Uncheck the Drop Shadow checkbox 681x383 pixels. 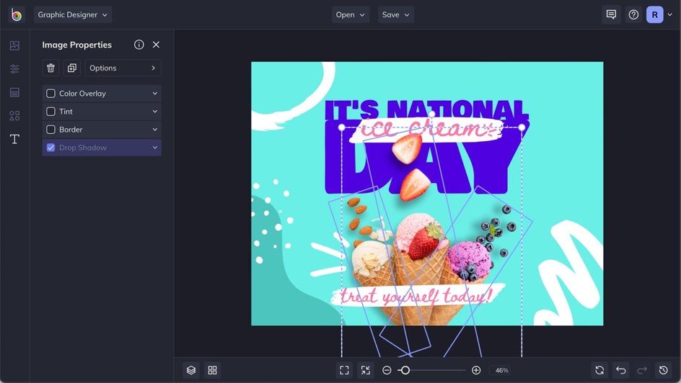(x=50, y=148)
